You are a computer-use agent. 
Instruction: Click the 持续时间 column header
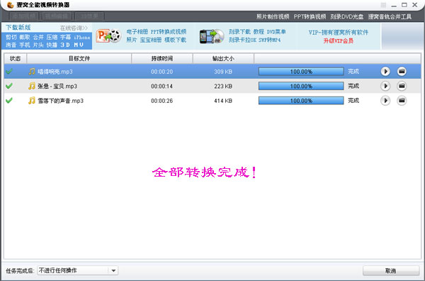tap(162, 58)
